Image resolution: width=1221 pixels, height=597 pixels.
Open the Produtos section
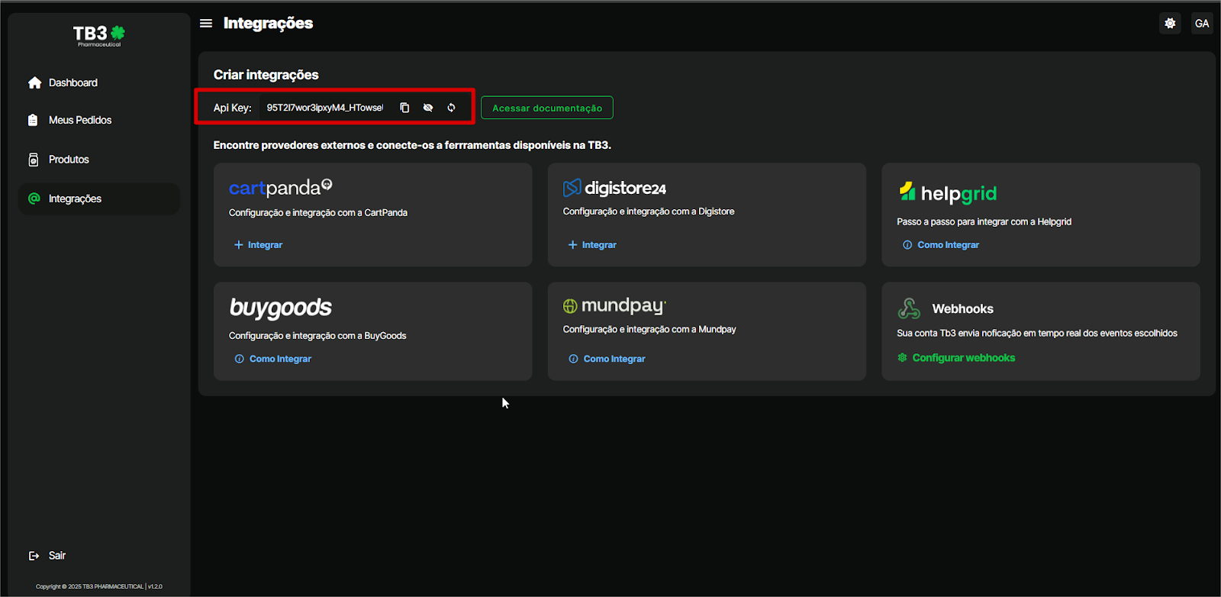pyautogui.click(x=69, y=160)
